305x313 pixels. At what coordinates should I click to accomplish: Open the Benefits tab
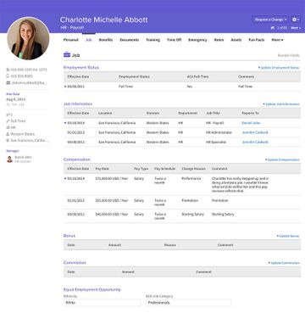[106, 40]
